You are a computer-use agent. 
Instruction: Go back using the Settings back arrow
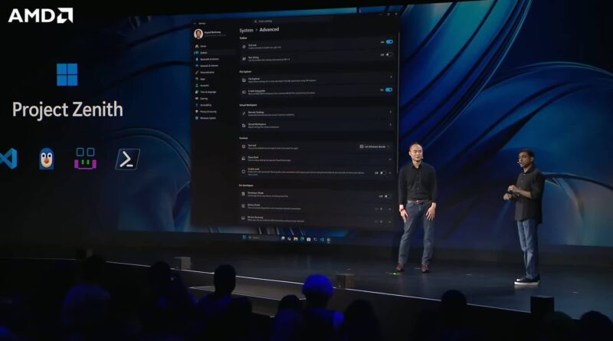coord(195,24)
